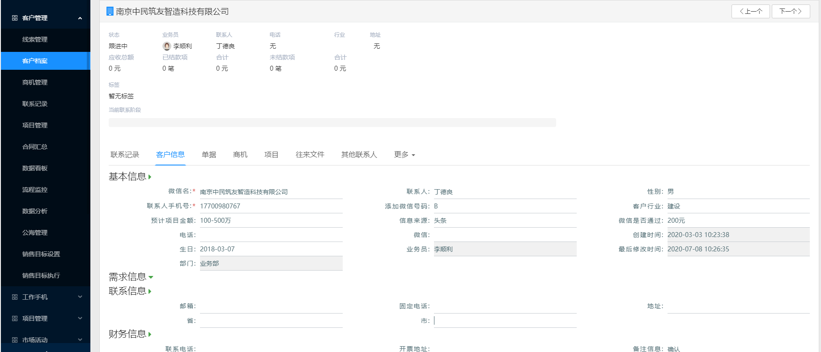This screenshot has width=821, height=352.
Task: Click the empty 电话 field in 基本信息
Action: [x=271, y=235]
